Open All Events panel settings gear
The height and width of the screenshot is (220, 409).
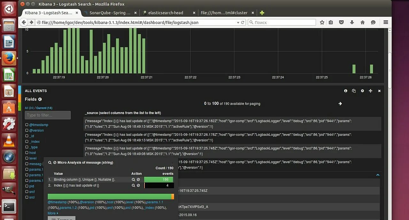[x=362, y=91]
